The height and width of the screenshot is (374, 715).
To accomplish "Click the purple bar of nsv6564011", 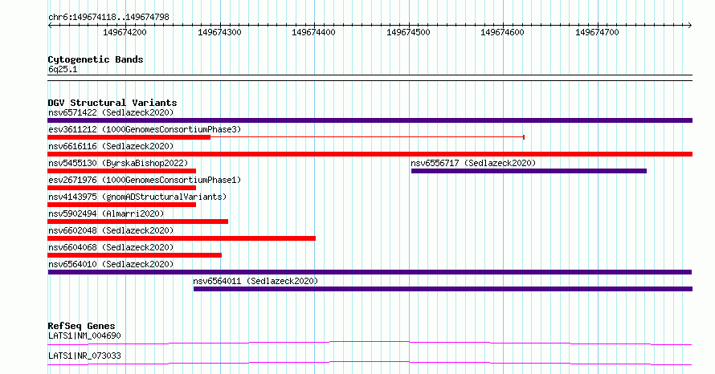I will click(x=443, y=289).
